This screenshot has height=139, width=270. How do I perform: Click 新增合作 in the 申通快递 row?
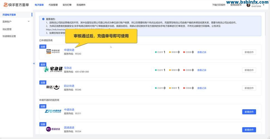click(x=249, y=52)
